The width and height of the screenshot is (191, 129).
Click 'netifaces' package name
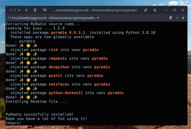pos(59,84)
